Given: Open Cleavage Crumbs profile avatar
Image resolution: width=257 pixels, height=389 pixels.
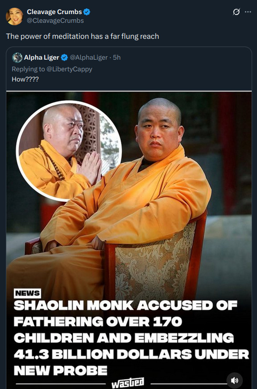Looking at the screenshot, I should pyautogui.click(x=14, y=16).
